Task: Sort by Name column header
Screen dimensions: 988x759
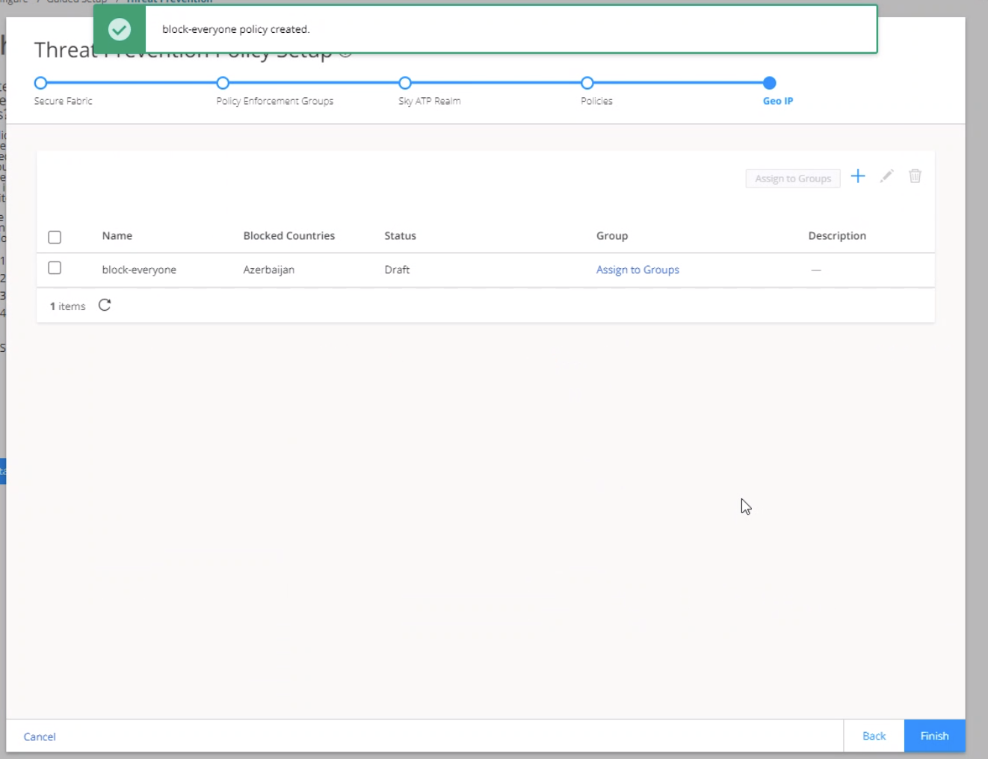Action: pos(117,235)
